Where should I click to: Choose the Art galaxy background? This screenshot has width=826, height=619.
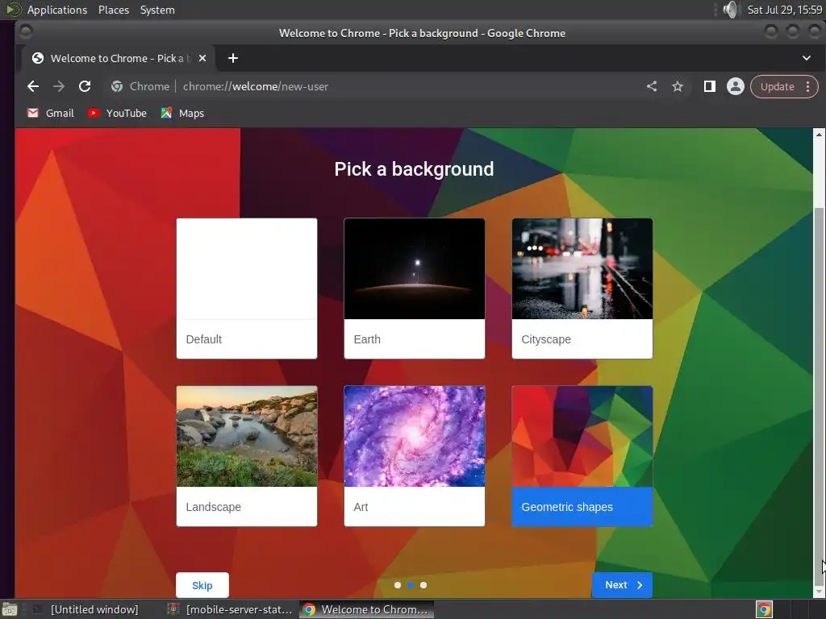click(414, 456)
